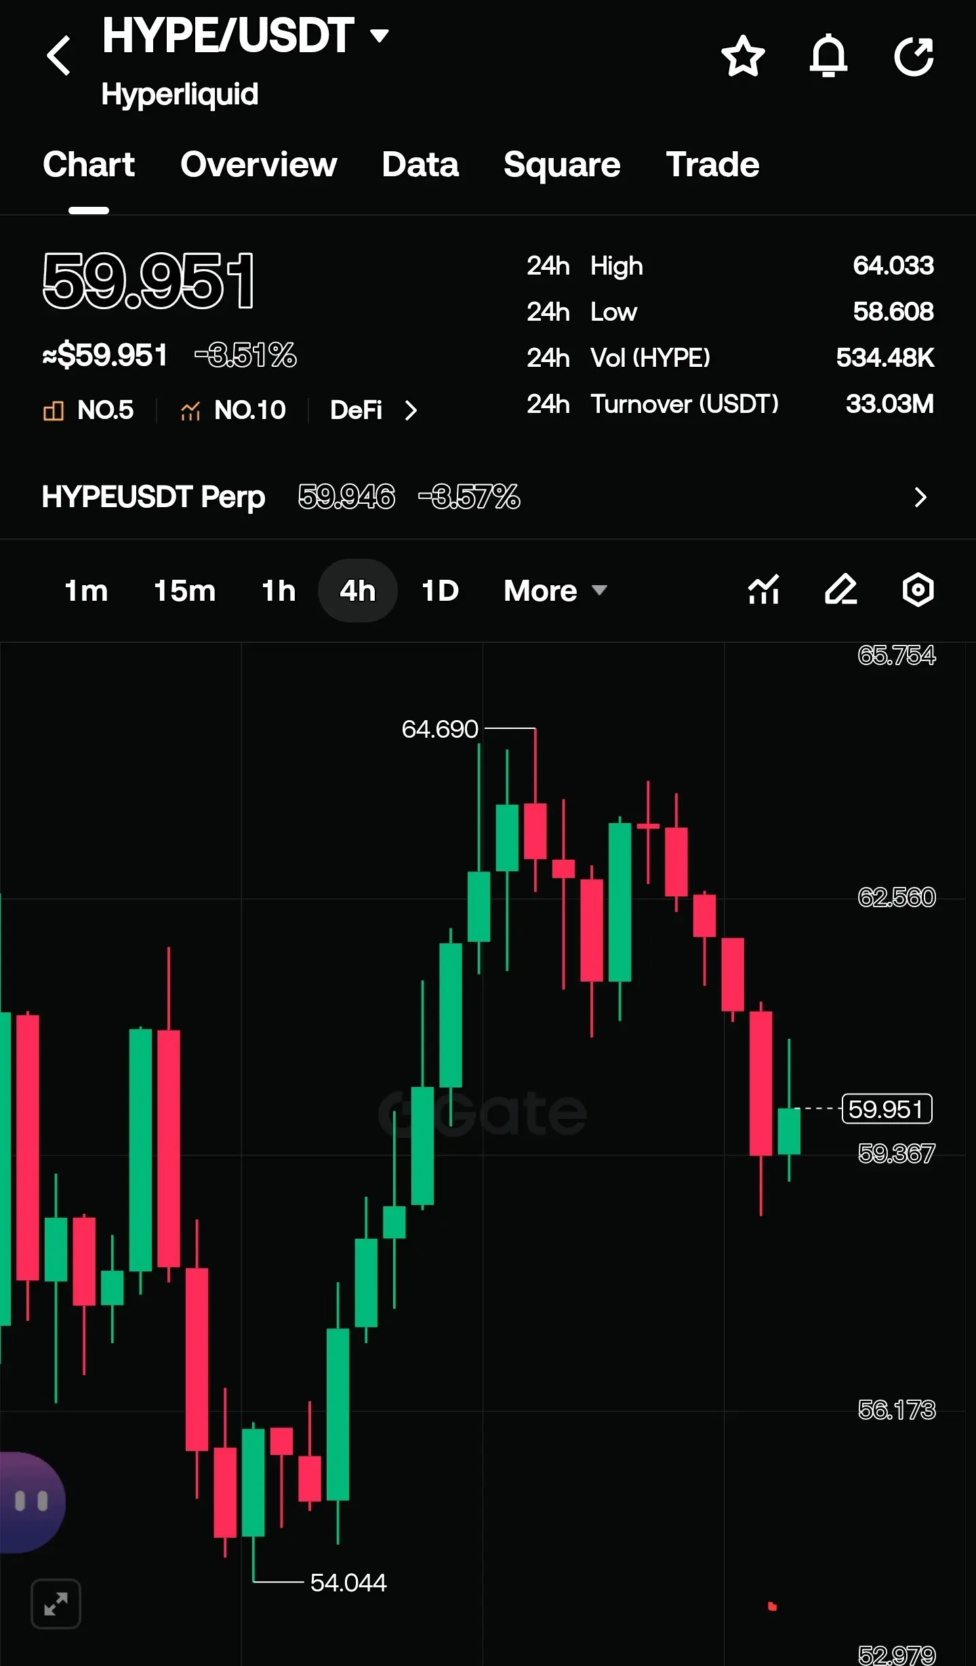This screenshot has height=1666, width=976.
Task: Tap the 52.979 price axis label
Action: click(897, 1655)
